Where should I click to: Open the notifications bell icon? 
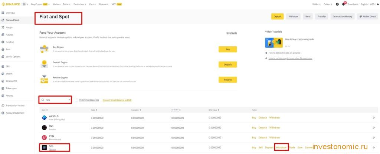pyautogui.click(x=343, y=4)
